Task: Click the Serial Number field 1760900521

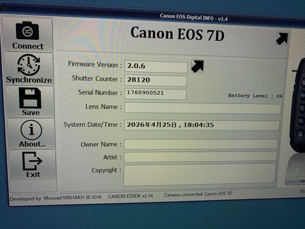Action: (x=155, y=94)
